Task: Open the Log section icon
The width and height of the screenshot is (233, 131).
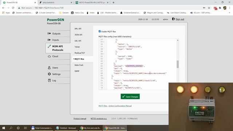Action: tap(49, 80)
